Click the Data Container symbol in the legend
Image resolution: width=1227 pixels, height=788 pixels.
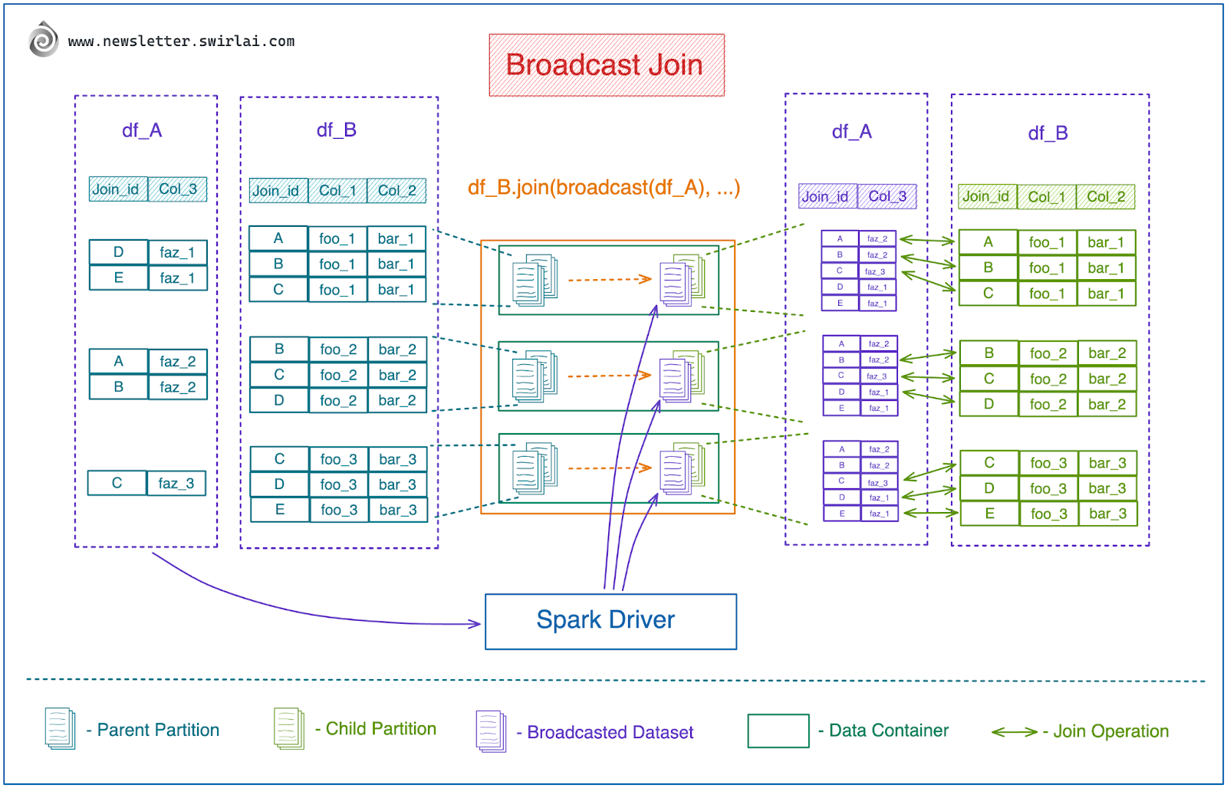coord(778,731)
